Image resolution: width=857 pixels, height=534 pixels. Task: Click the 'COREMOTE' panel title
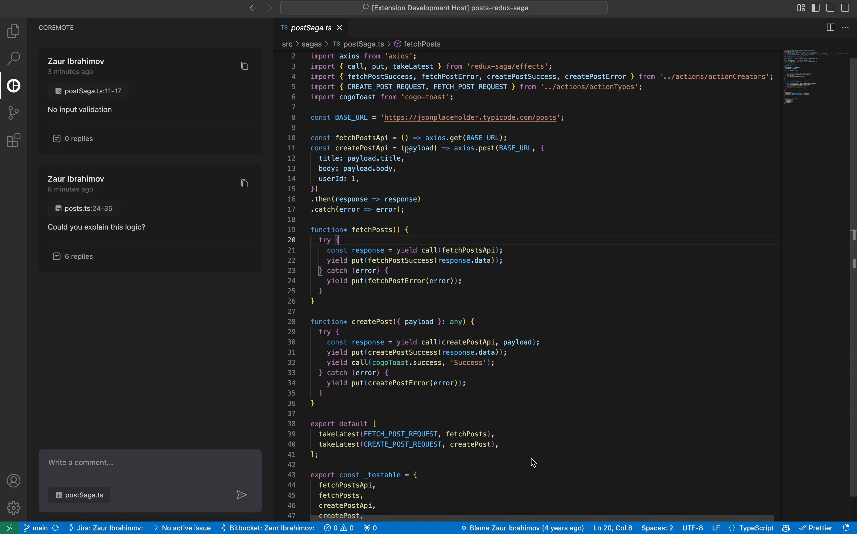point(56,28)
